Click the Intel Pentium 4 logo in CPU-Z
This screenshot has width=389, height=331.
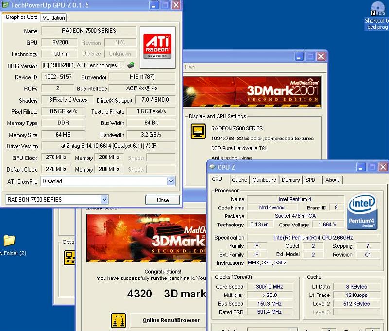pos(362,211)
